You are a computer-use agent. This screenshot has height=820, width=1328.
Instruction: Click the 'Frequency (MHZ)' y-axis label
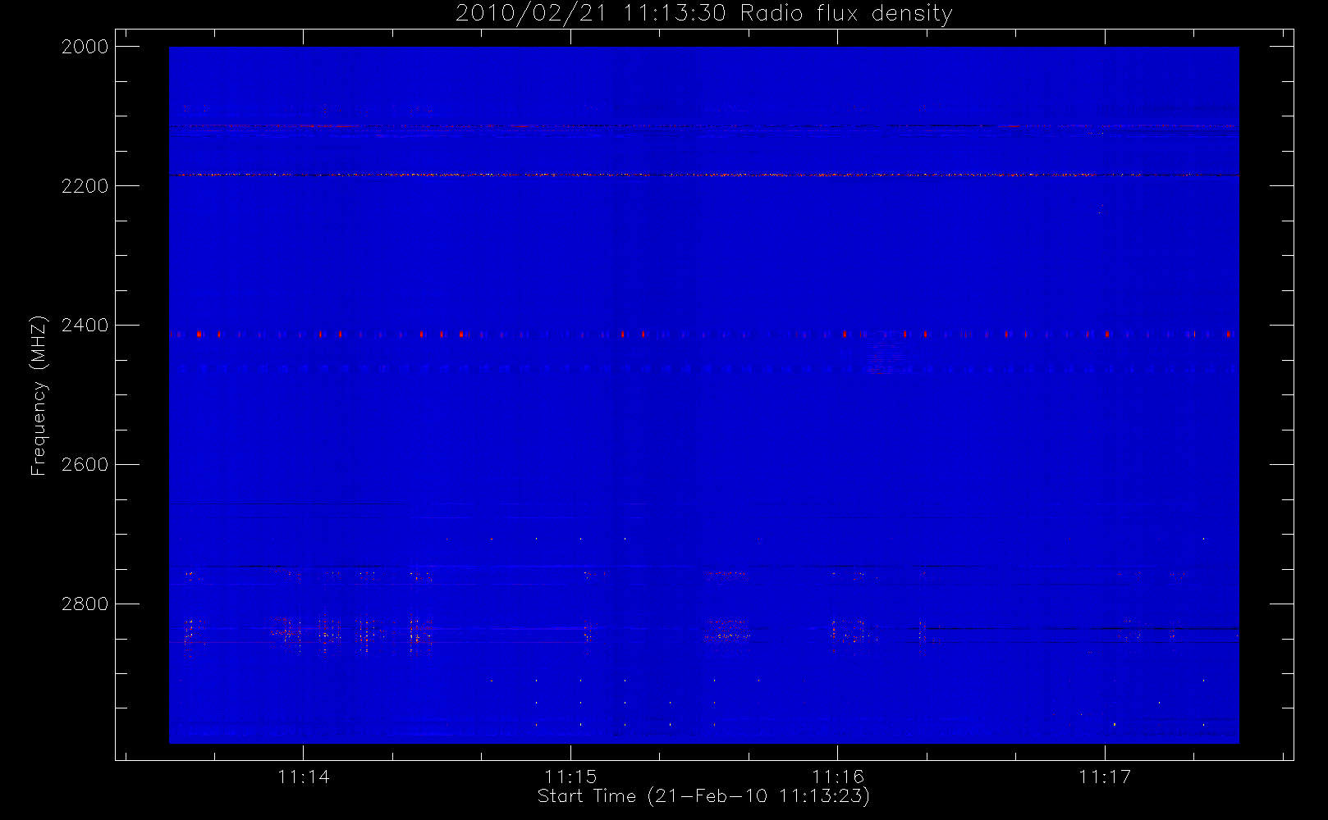(x=39, y=395)
